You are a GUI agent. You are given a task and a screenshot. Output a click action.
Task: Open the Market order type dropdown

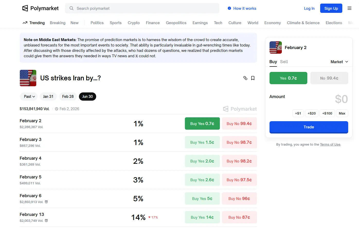coord(339,62)
